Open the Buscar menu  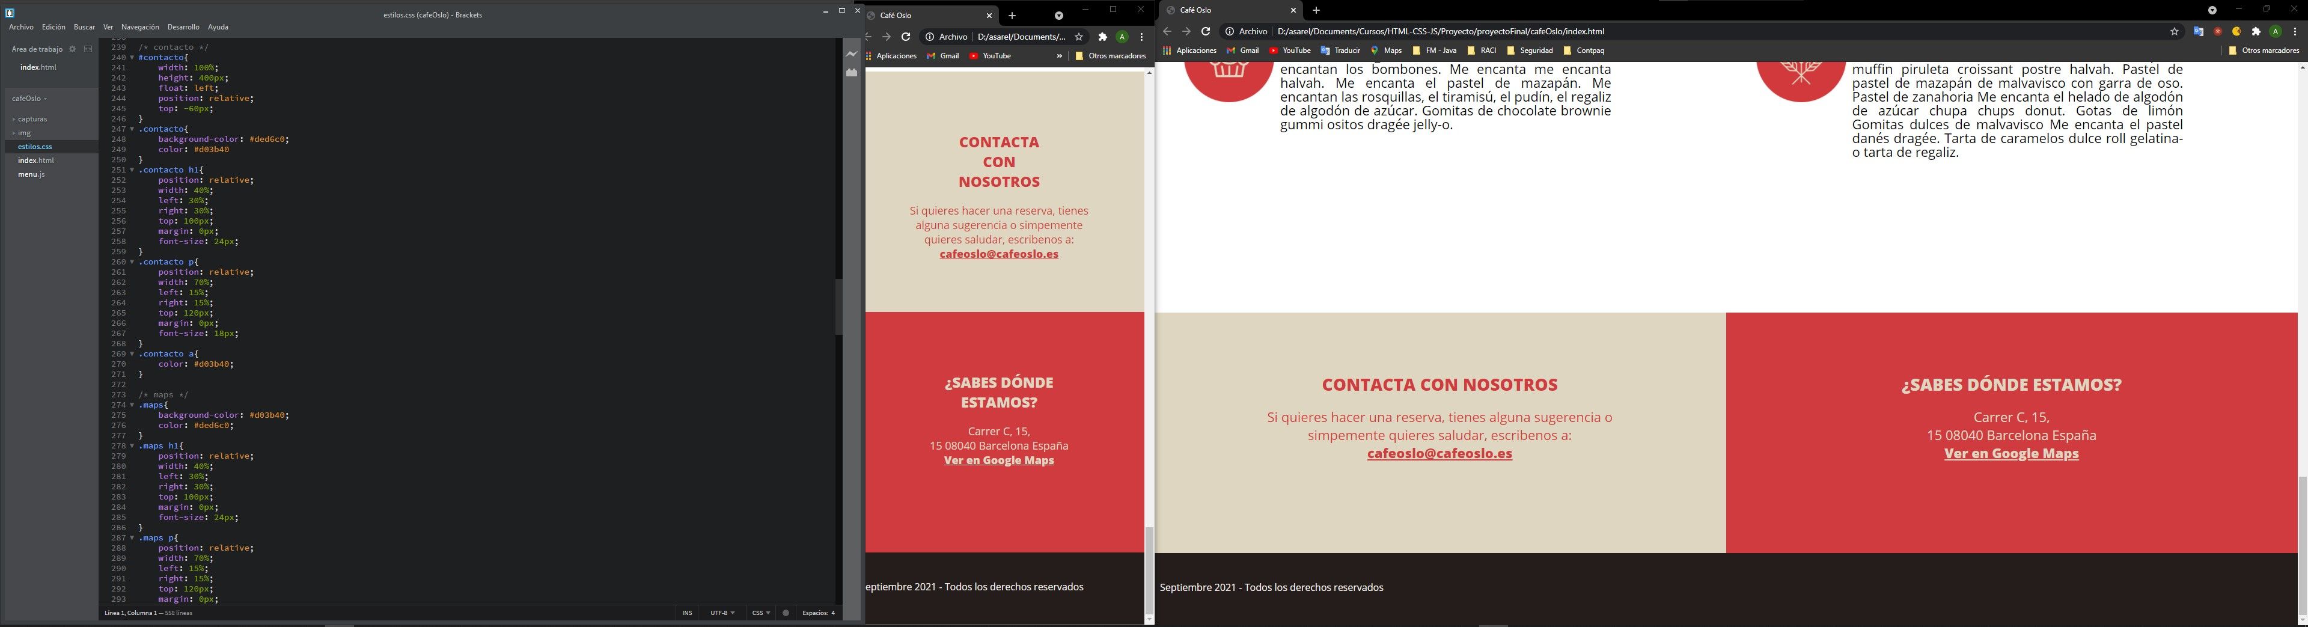pyautogui.click(x=85, y=28)
